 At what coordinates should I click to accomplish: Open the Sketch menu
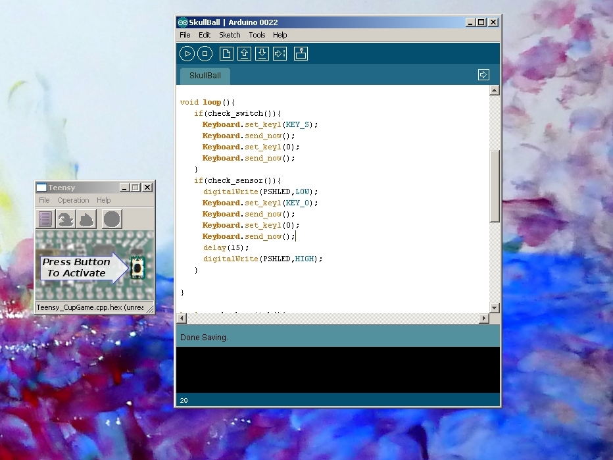tap(230, 35)
